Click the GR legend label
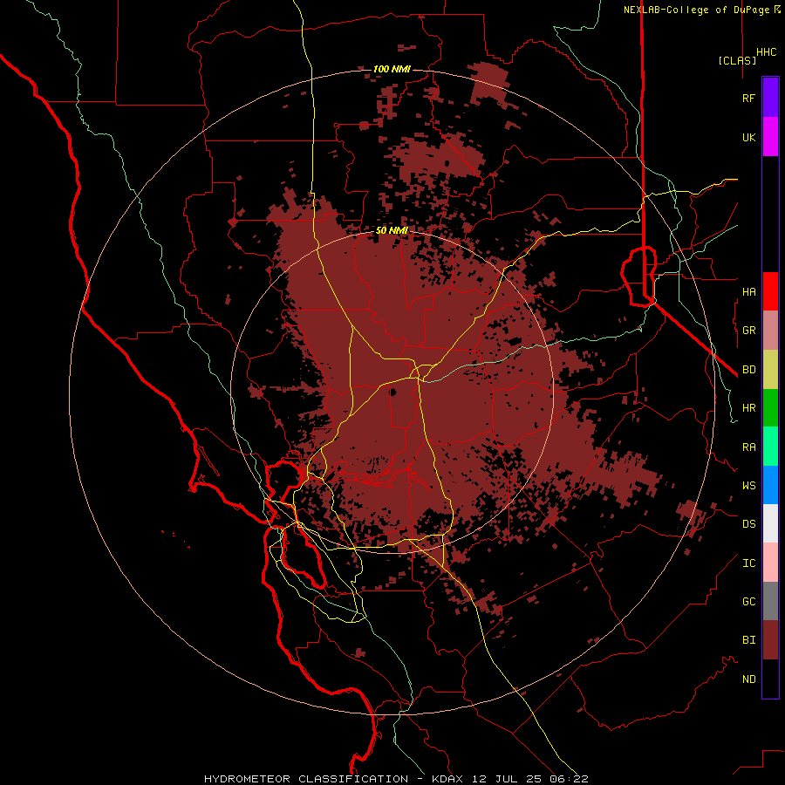Image resolution: width=785 pixels, height=785 pixels. (748, 331)
